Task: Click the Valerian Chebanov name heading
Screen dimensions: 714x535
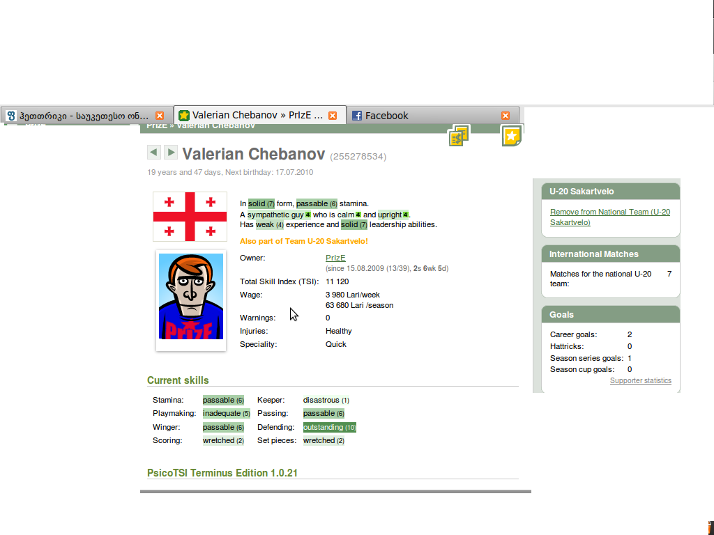Action: point(254,154)
